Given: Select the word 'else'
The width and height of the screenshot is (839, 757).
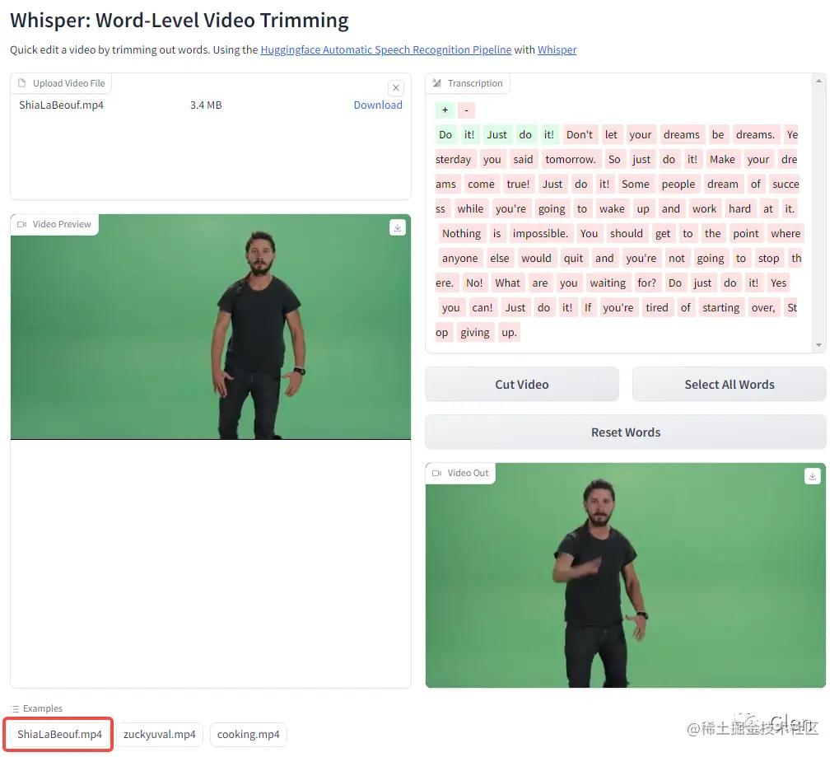Looking at the screenshot, I should 499,258.
